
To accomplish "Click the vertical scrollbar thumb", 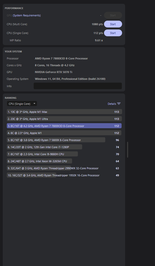I will (x=128, y=150).
